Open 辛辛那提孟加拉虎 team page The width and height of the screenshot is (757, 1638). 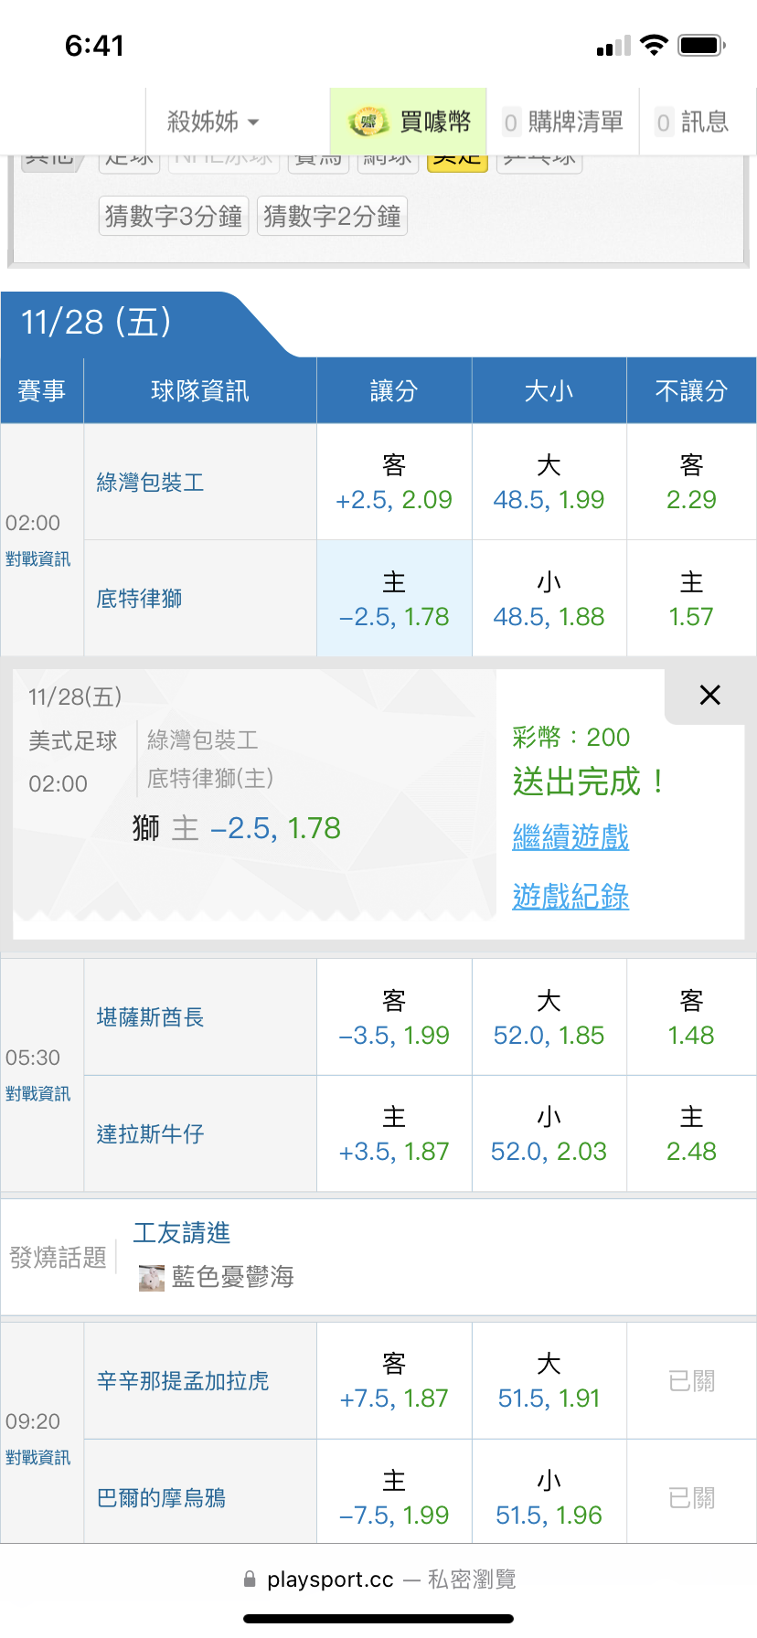coord(183,1381)
